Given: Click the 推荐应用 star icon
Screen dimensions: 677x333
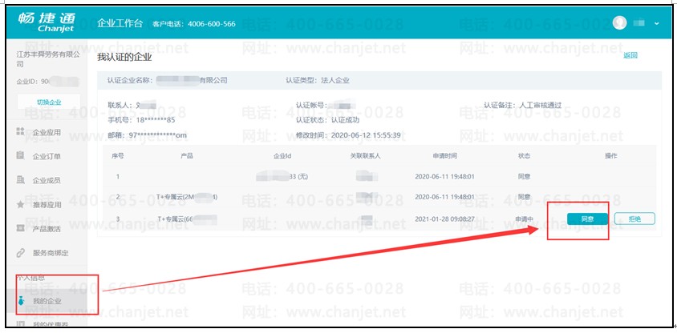Looking at the screenshot, I should click(x=20, y=204).
